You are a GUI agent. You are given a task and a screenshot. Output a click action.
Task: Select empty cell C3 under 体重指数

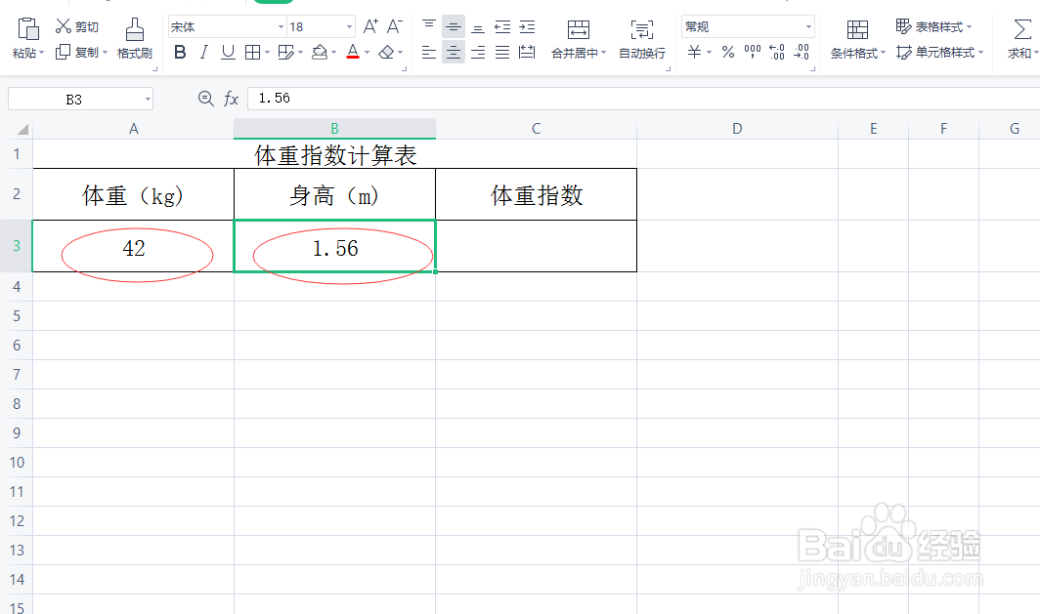click(x=536, y=246)
